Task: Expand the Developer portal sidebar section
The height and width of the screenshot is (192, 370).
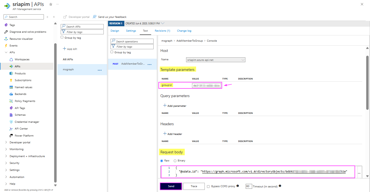Action: click(x=6, y=142)
